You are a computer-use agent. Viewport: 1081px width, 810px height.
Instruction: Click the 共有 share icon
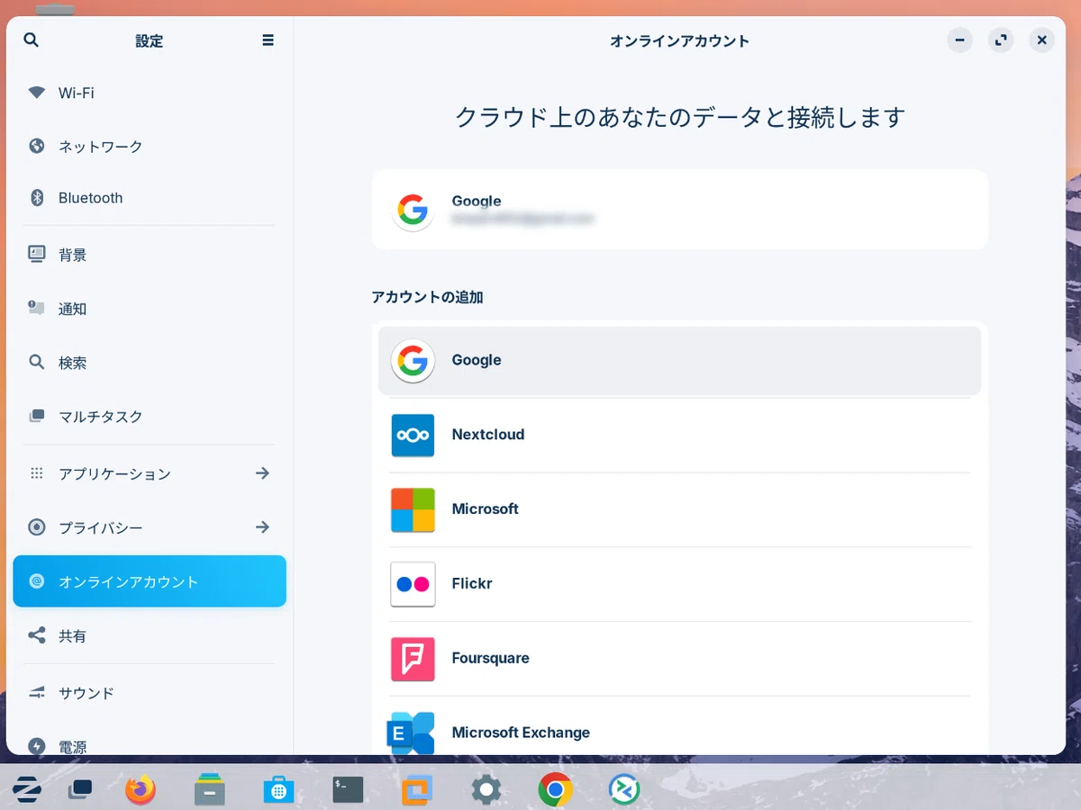37,635
